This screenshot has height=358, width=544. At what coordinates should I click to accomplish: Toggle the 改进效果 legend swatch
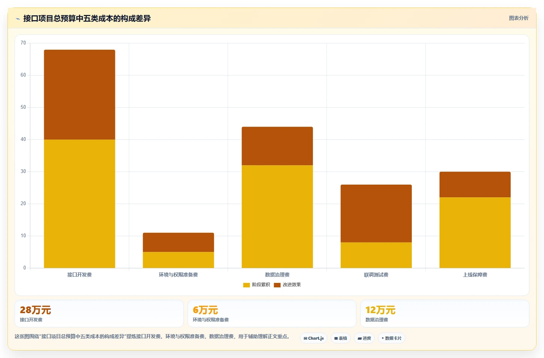[x=277, y=285]
